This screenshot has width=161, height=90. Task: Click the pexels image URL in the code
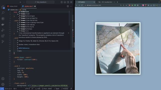point(50,85)
